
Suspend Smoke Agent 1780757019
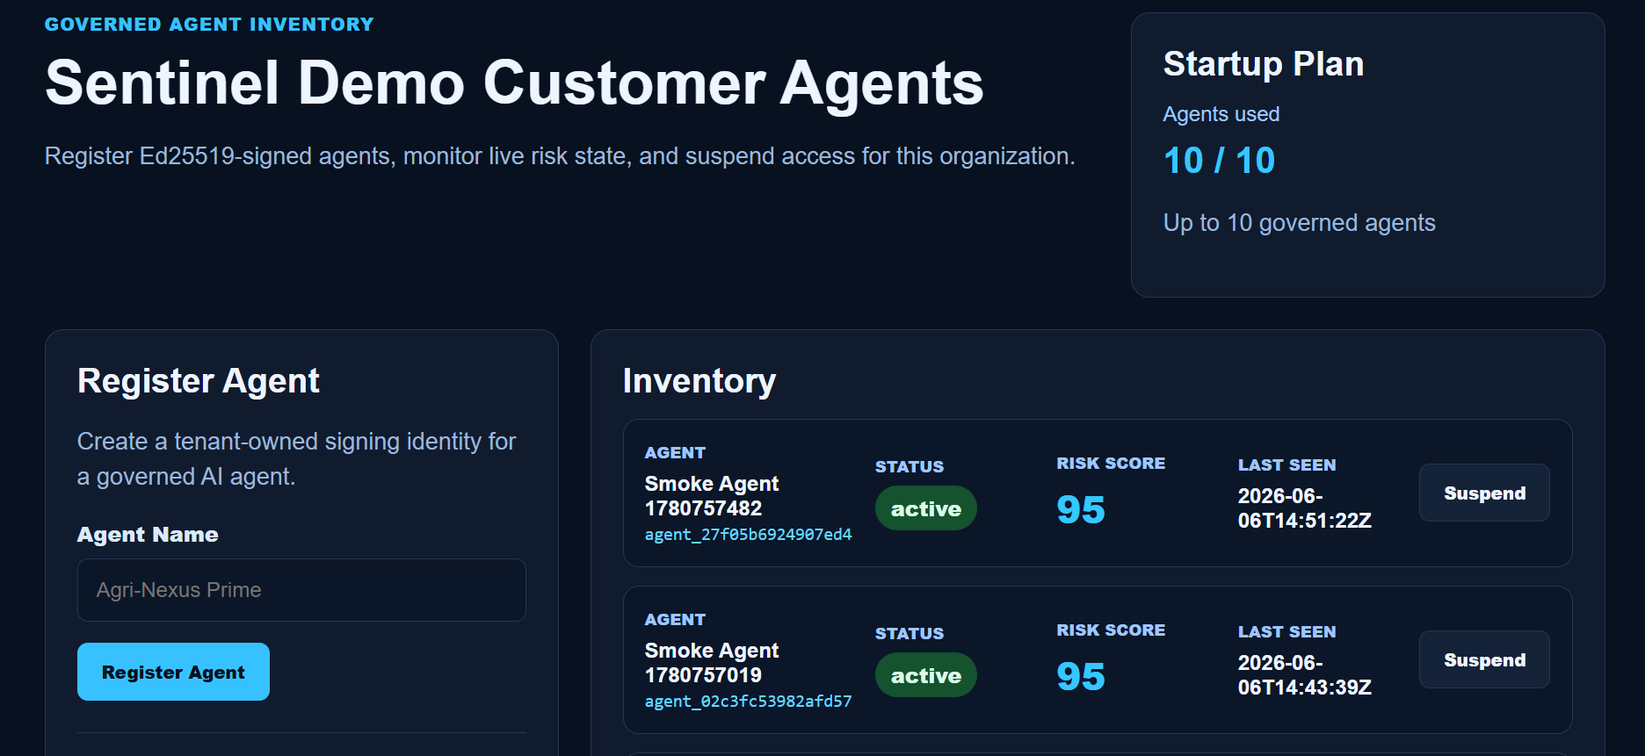coord(1484,659)
